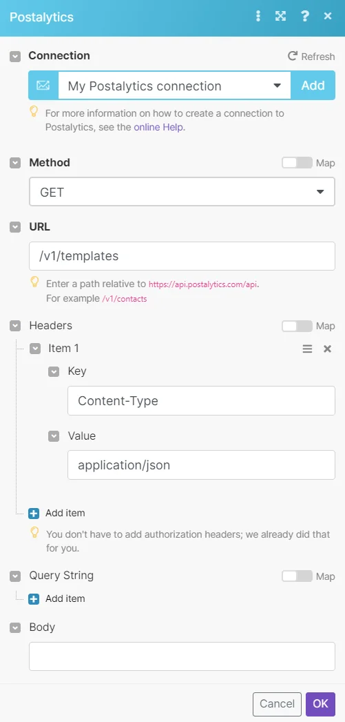Enable the Map switch for Headers
The width and height of the screenshot is (345, 722).
[297, 326]
